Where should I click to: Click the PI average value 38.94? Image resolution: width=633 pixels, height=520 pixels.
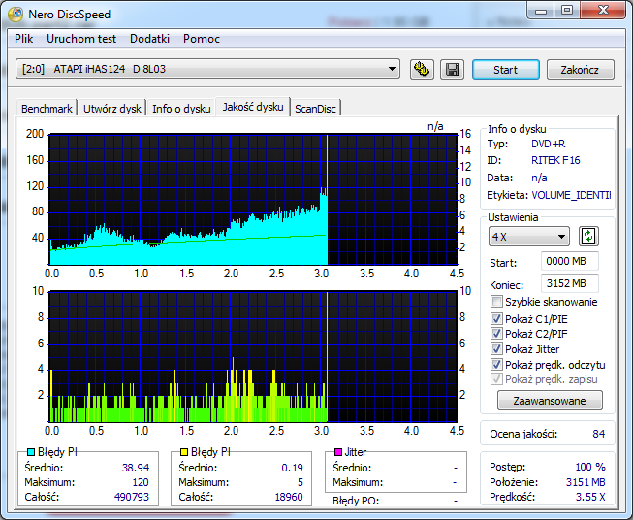(x=136, y=468)
